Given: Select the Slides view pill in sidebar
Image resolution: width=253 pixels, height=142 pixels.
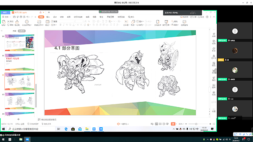Looking at the screenshot, I should 22,31.
